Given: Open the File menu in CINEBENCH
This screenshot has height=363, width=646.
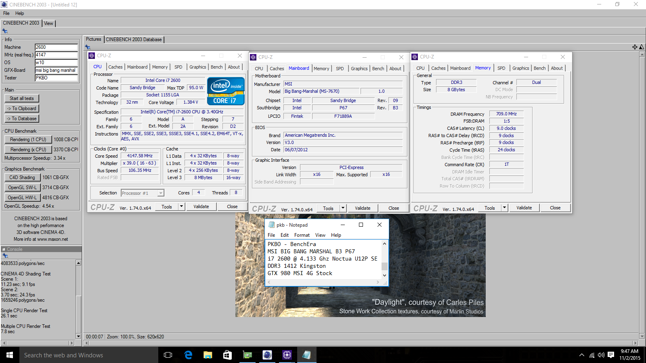Looking at the screenshot, I should pyautogui.click(x=6, y=13).
